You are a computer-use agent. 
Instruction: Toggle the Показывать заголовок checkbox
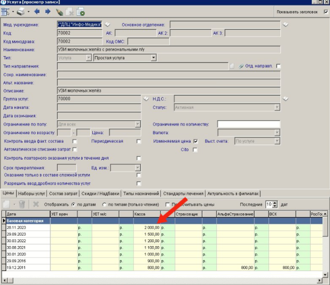326,12
